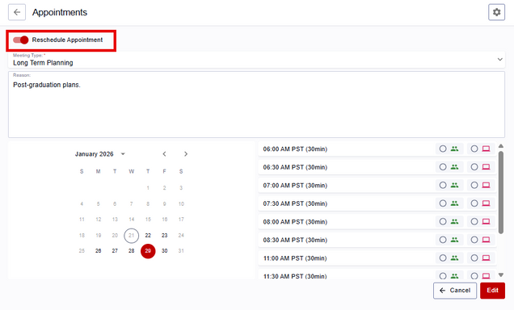Click the laptop icon on 11:00 AM row
The image size is (514, 310).
pyautogui.click(x=487, y=258)
